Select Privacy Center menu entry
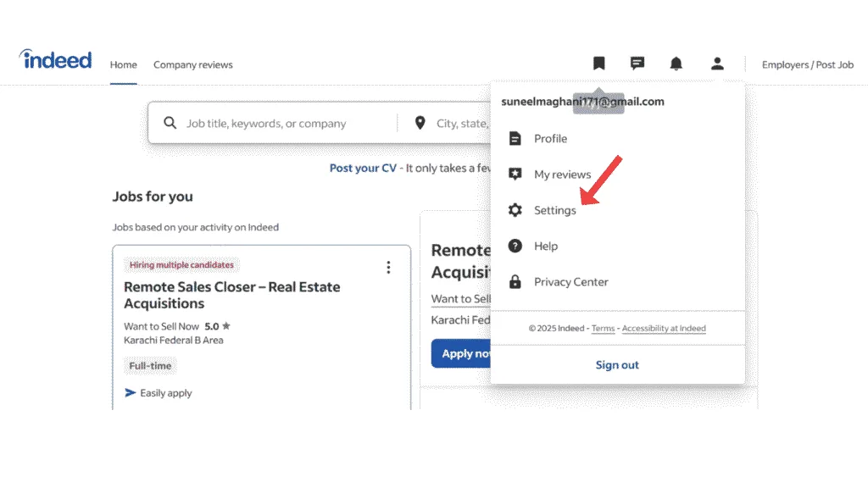The height and width of the screenshot is (488, 868). coord(570,282)
